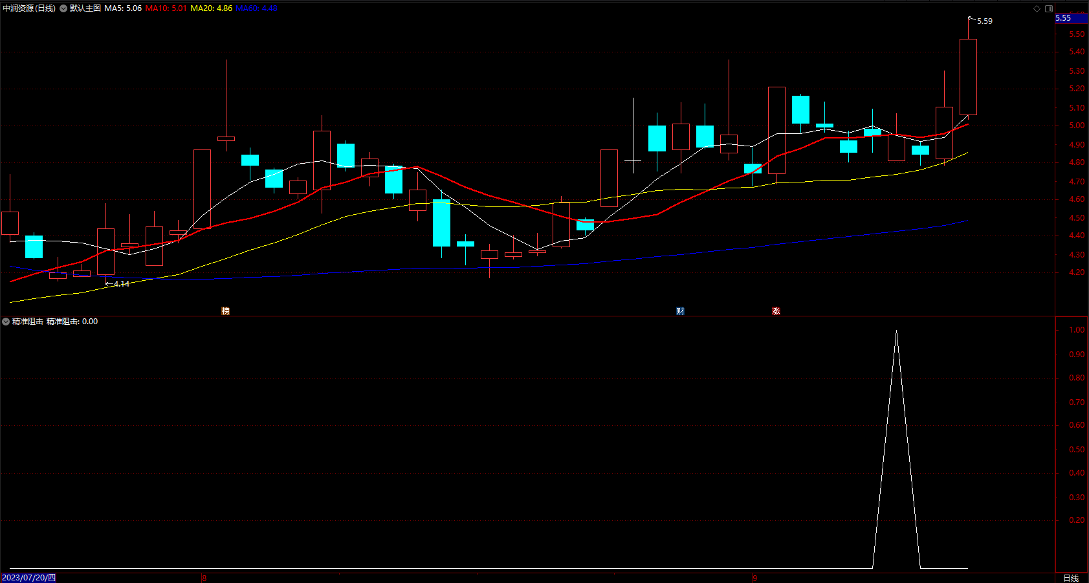Click the MA20: 4.86 indicator label
Image resolution: width=1089 pixels, height=583 pixels.
pos(212,8)
